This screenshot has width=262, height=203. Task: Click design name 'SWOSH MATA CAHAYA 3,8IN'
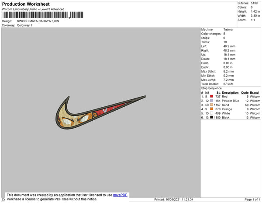click(x=38, y=21)
